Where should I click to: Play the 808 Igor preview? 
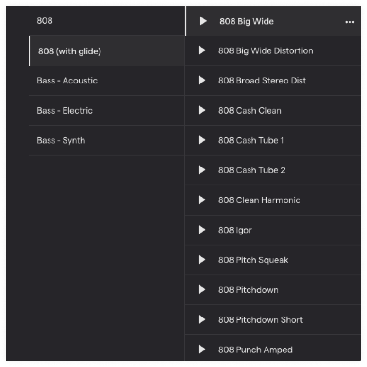point(202,230)
